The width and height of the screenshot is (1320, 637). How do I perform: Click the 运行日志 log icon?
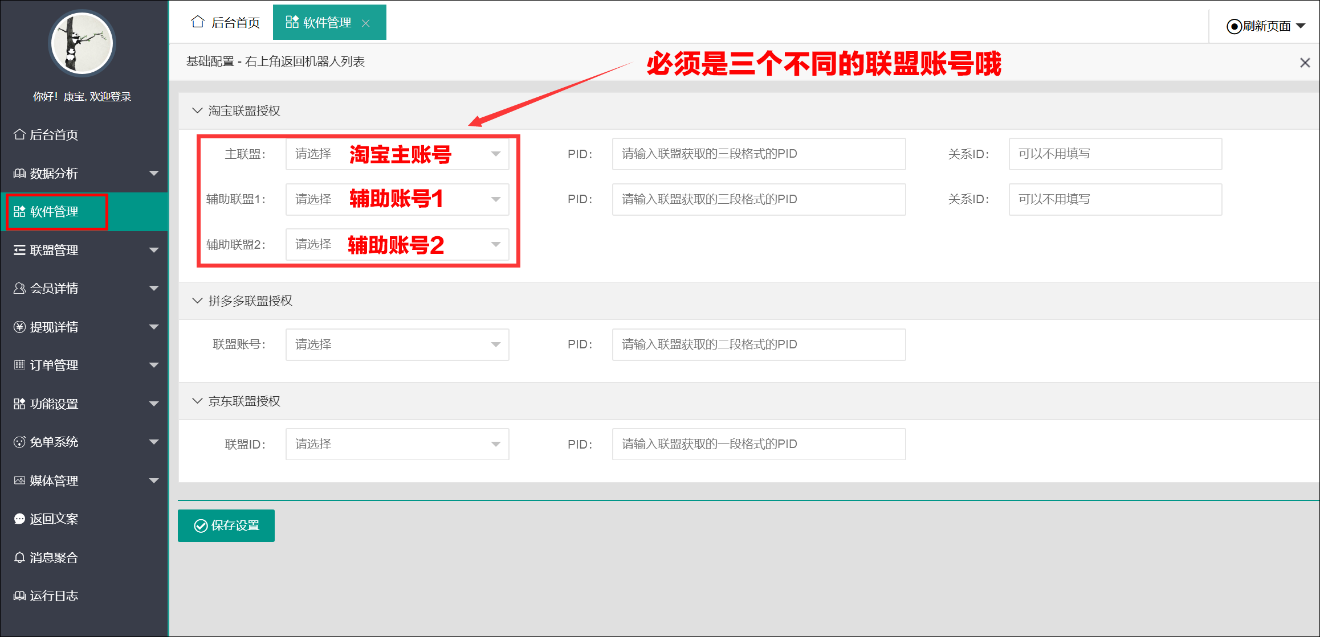point(19,595)
